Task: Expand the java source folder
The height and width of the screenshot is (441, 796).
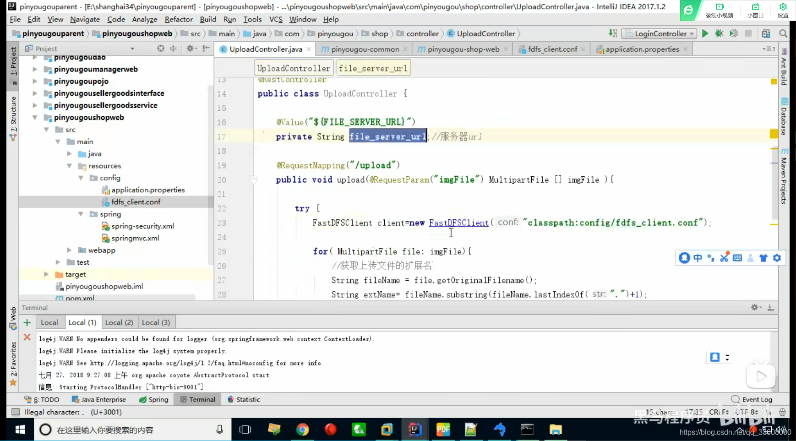Action: 69,154
